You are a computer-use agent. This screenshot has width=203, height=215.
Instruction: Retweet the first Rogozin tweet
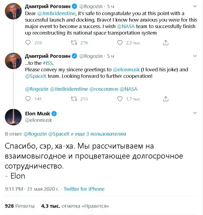point(74,43)
